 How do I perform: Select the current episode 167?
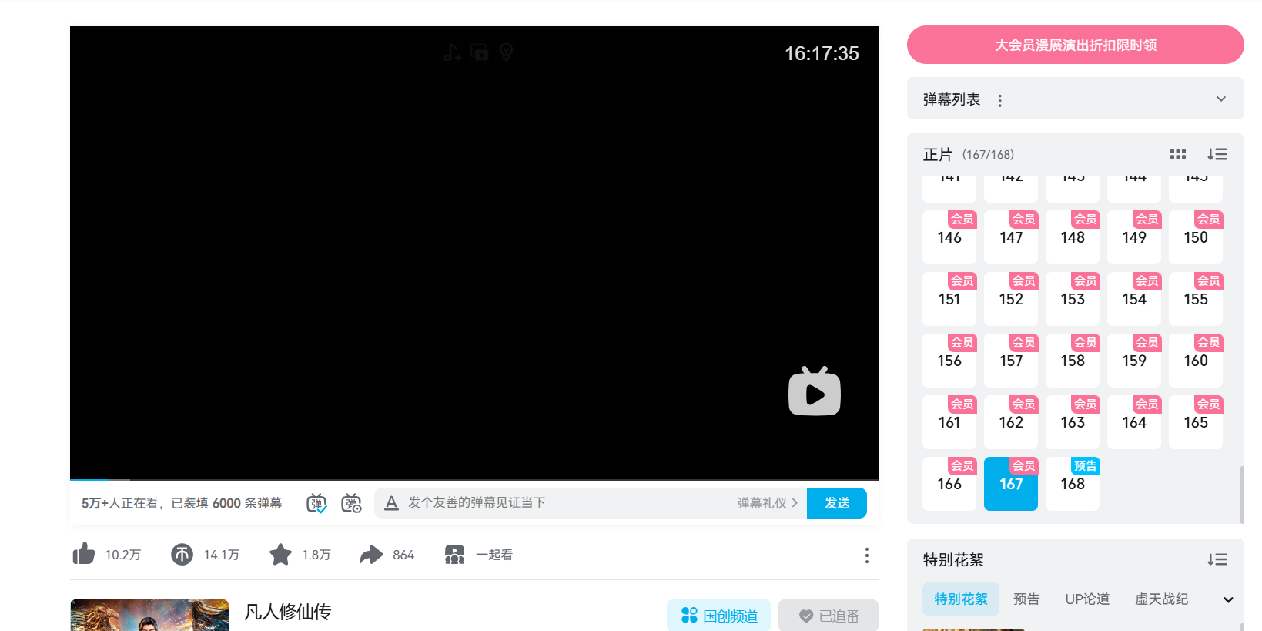tap(1011, 484)
